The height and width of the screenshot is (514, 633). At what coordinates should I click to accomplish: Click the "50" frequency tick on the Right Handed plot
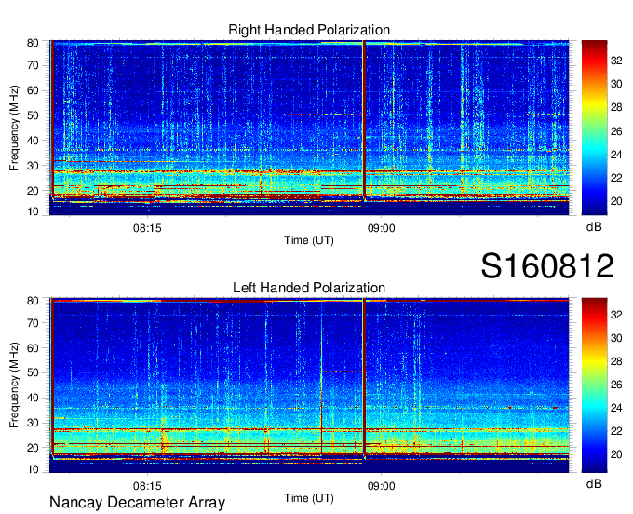click(33, 115)
